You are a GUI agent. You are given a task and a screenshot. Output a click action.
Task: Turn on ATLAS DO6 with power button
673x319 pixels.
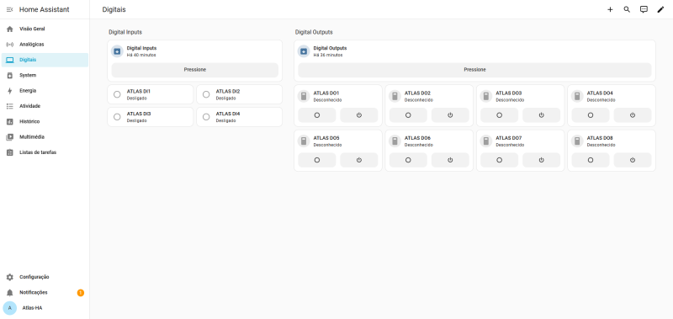pos(450,160)
